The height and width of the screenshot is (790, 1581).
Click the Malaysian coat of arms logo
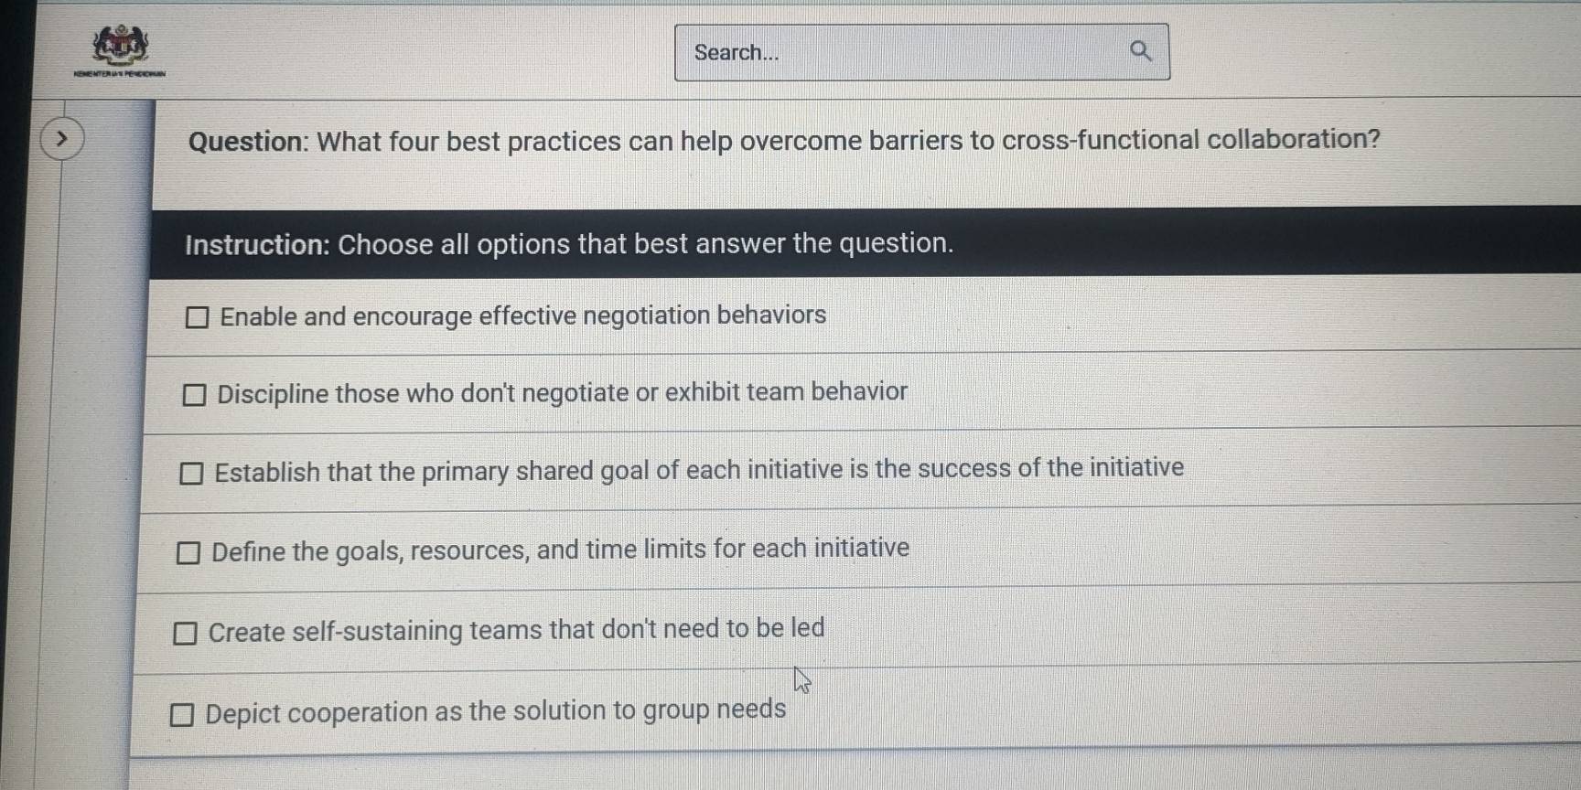coord(120,44)
